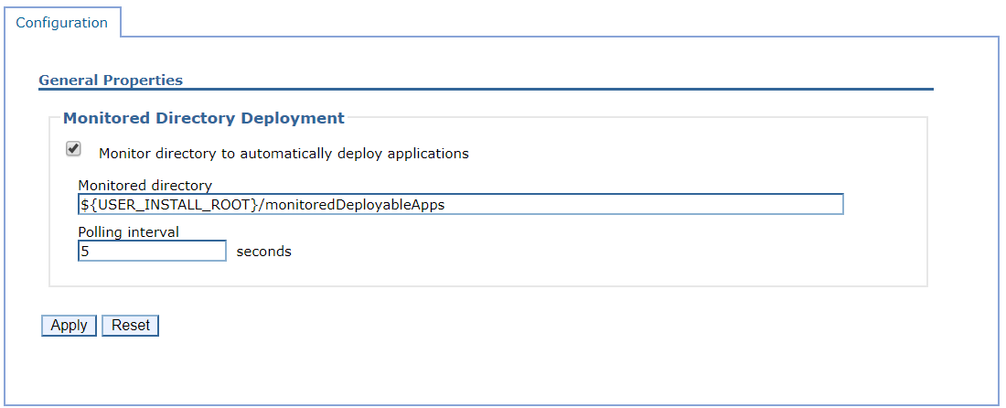Click the Monitored Directory Deployment group title
1006x408 pixels.
(204, 118)
